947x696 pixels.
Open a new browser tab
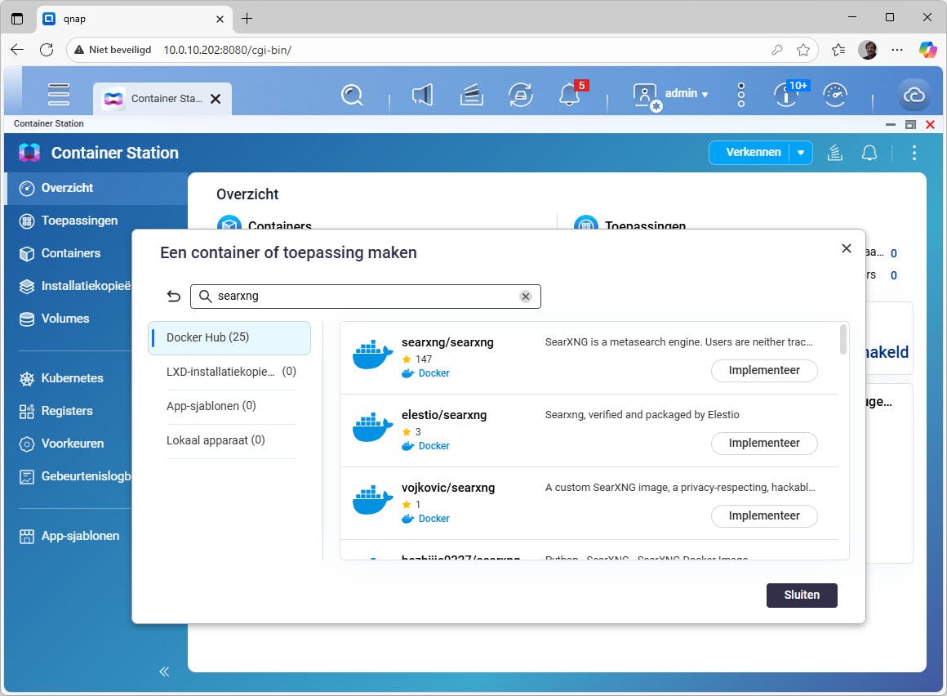tap(247, 19)
